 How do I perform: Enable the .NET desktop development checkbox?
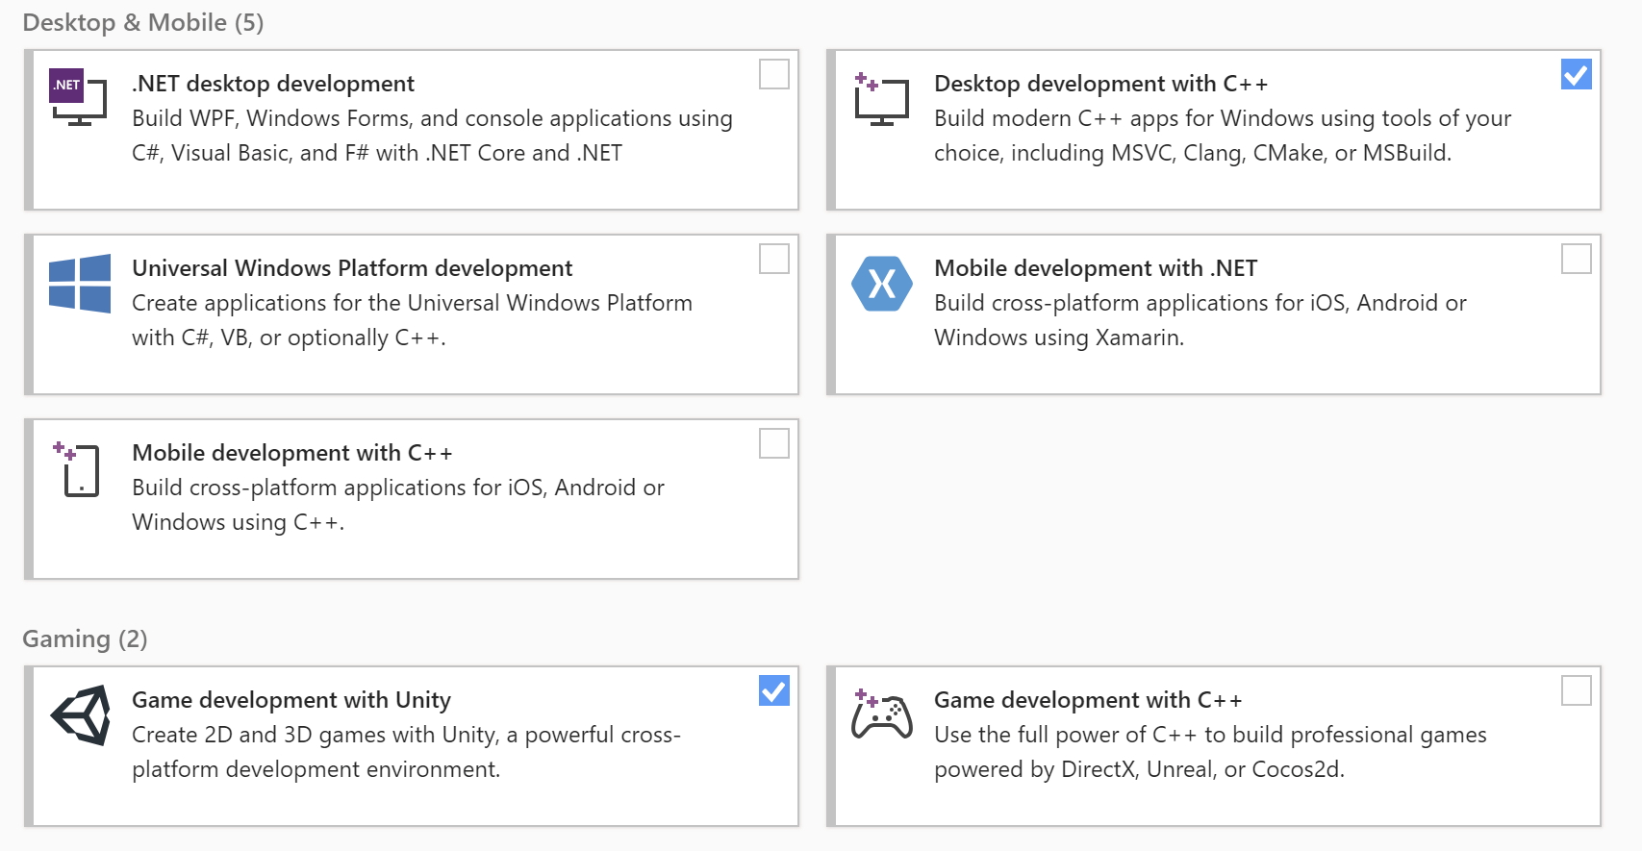[x=774, y=74]
